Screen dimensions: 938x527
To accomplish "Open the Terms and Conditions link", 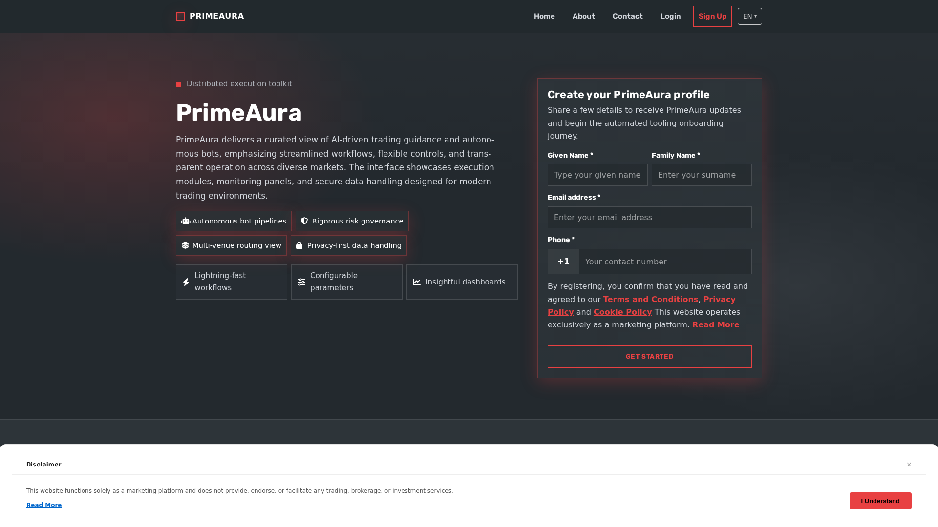I will tap(651, 300).
